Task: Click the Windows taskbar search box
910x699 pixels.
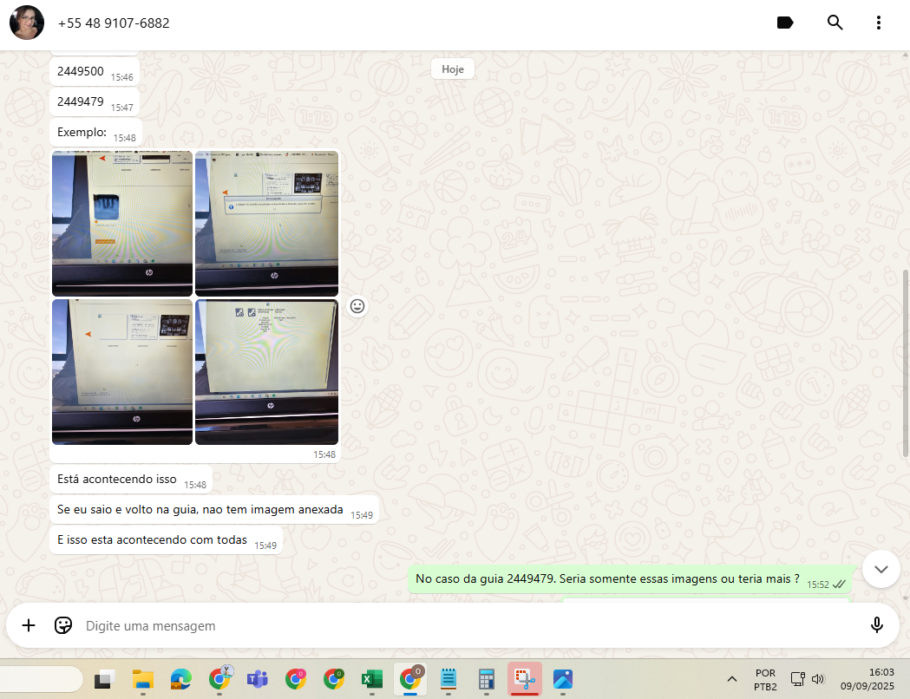Action: click(41, 679)
